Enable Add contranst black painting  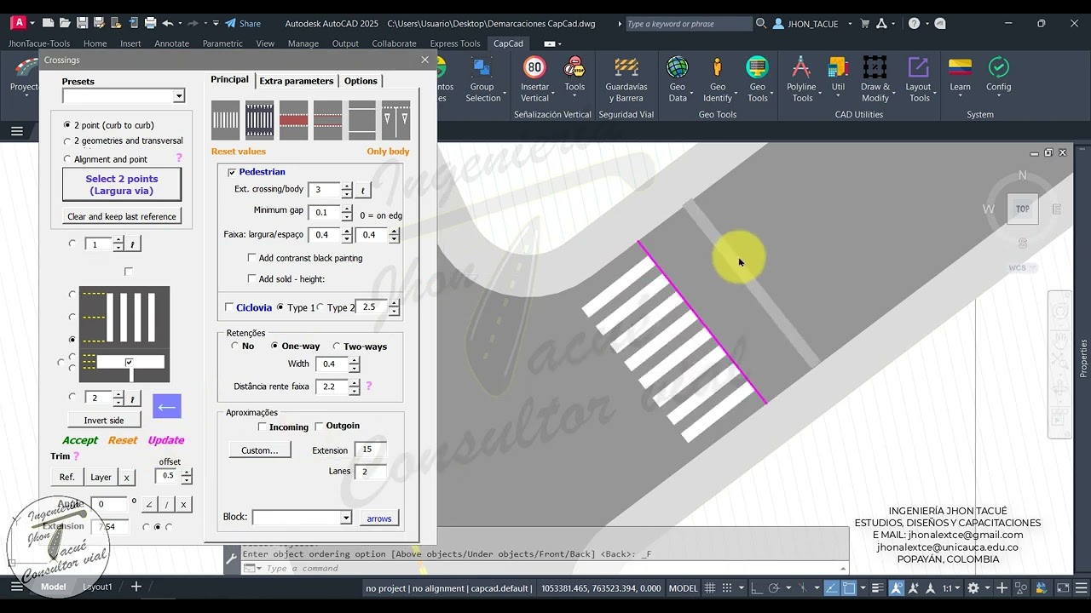click(251, 258)
